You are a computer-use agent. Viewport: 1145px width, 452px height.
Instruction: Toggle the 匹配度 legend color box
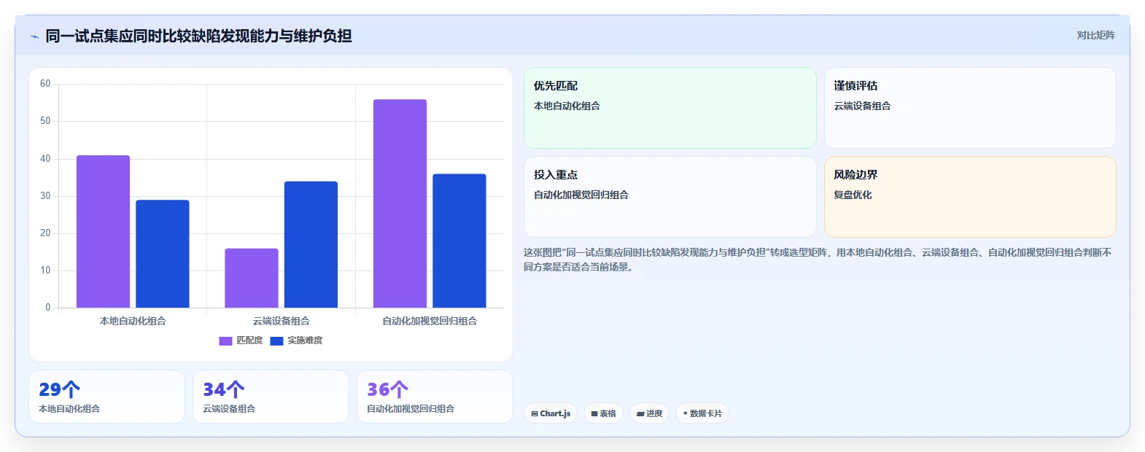[225, 340]
